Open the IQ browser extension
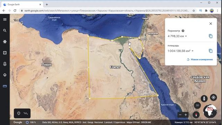This screenshot has height=125, width=222. click(x=200, y=11)
